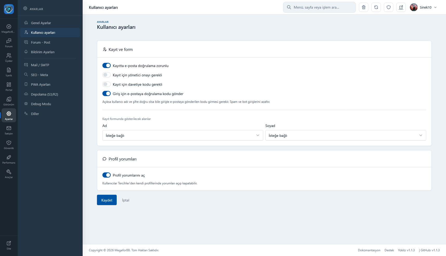The image size is (446, 256).
Task: Open Debug Modu settings page
Action: [41, 104]
